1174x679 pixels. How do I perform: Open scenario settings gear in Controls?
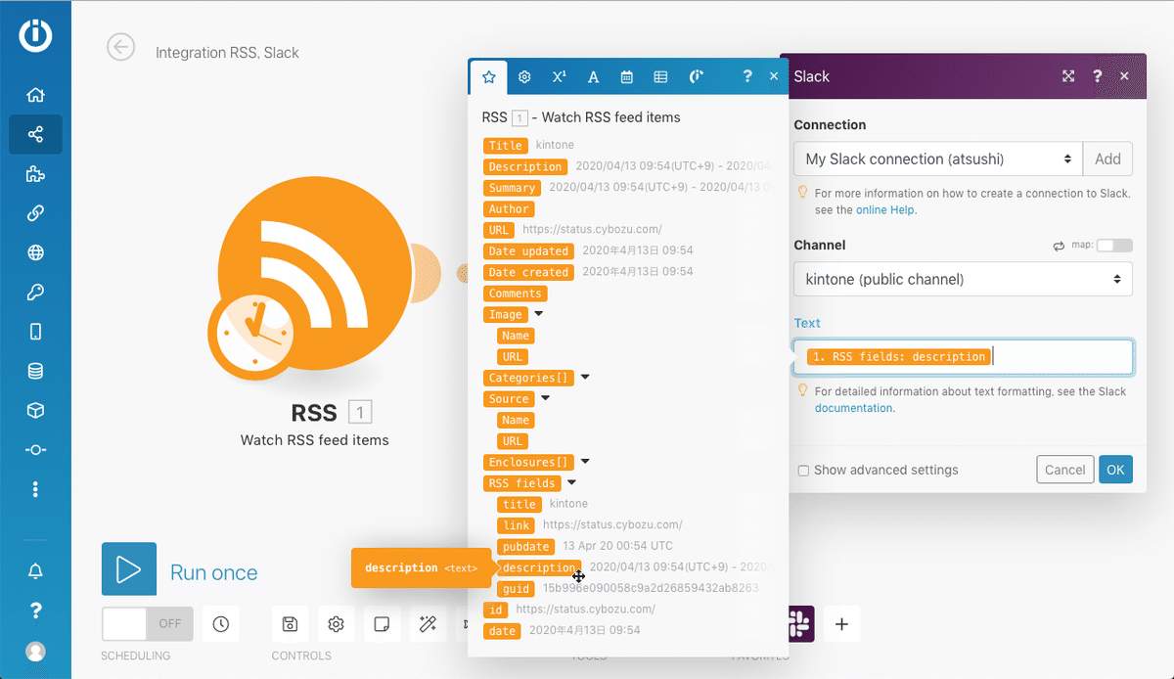pyautogui.click(x=336, y=623)
